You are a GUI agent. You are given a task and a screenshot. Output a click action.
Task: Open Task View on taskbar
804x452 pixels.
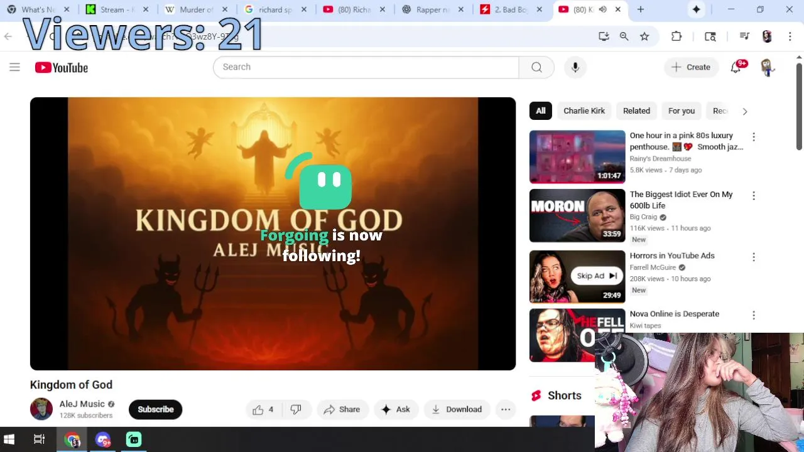click(39, 439)
